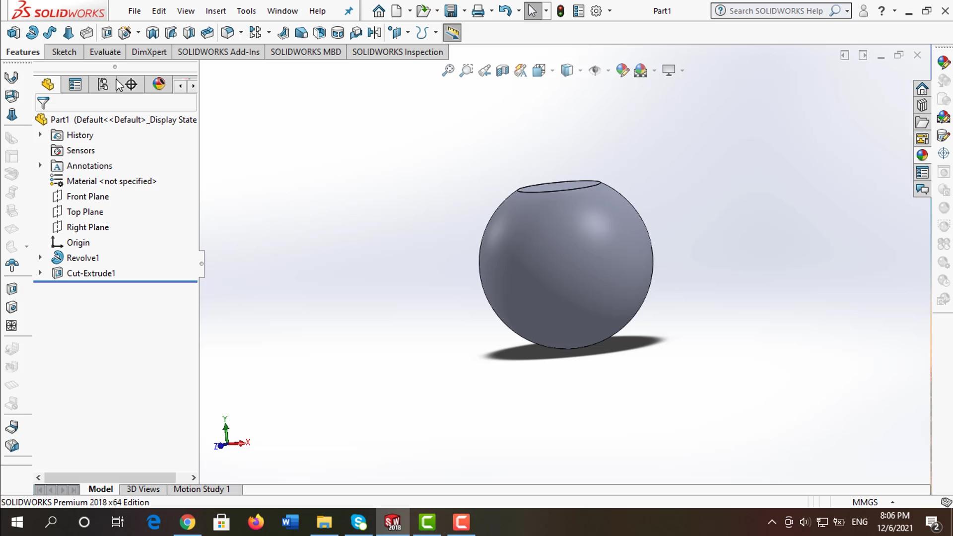The image size is (953, 536).
Task: Open the Insert menu
Action: (215, 11)
